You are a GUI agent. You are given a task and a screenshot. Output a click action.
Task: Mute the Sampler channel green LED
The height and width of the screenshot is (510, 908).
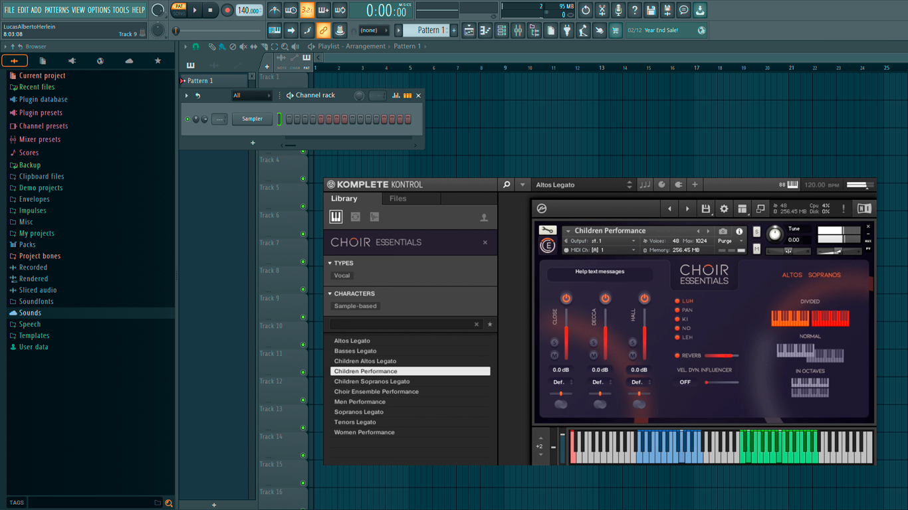[x=188, y=120]
